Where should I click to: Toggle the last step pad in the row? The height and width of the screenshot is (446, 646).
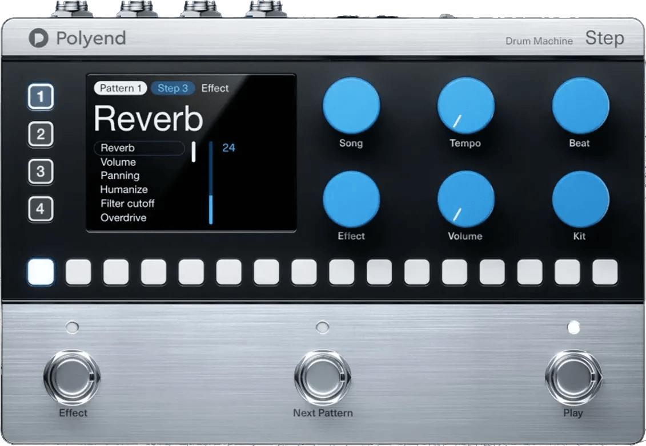coord(604,272)
